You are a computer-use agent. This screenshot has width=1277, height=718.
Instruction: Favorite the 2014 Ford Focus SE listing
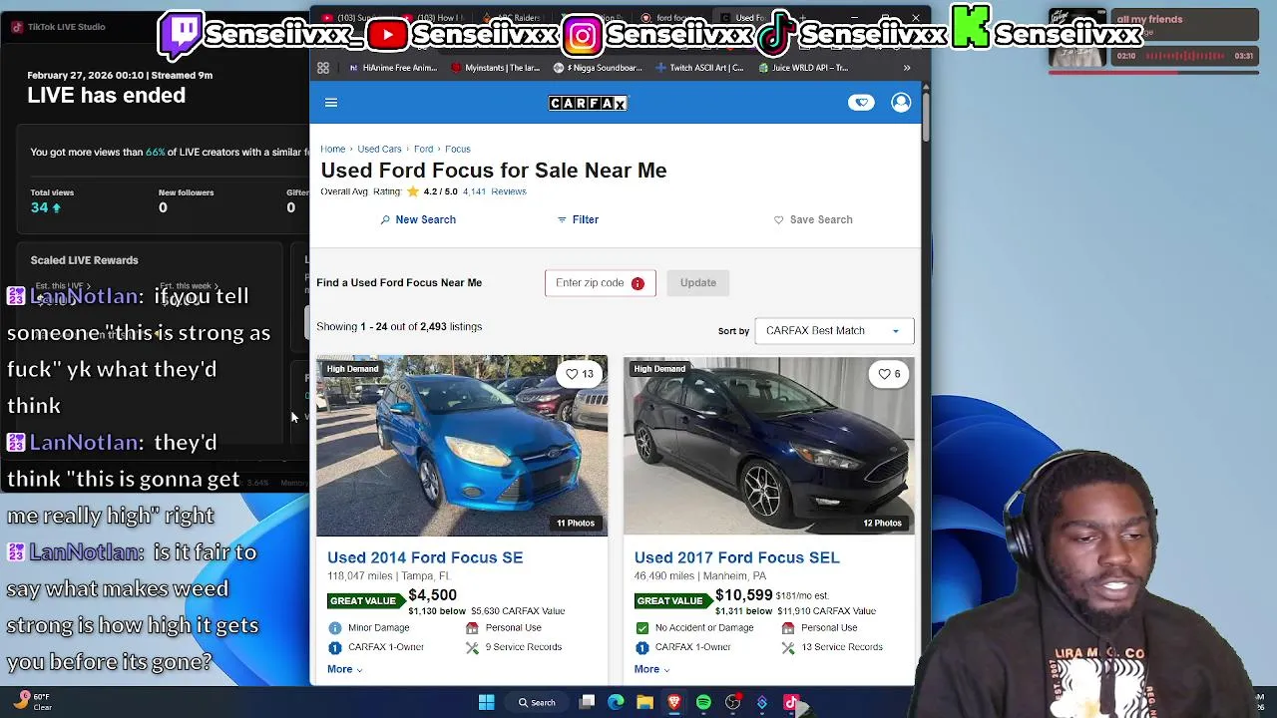click(580, 374)
